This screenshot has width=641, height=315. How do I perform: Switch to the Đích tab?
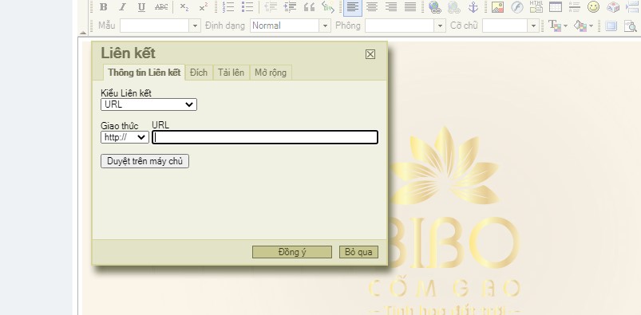[x=199, y=73]
